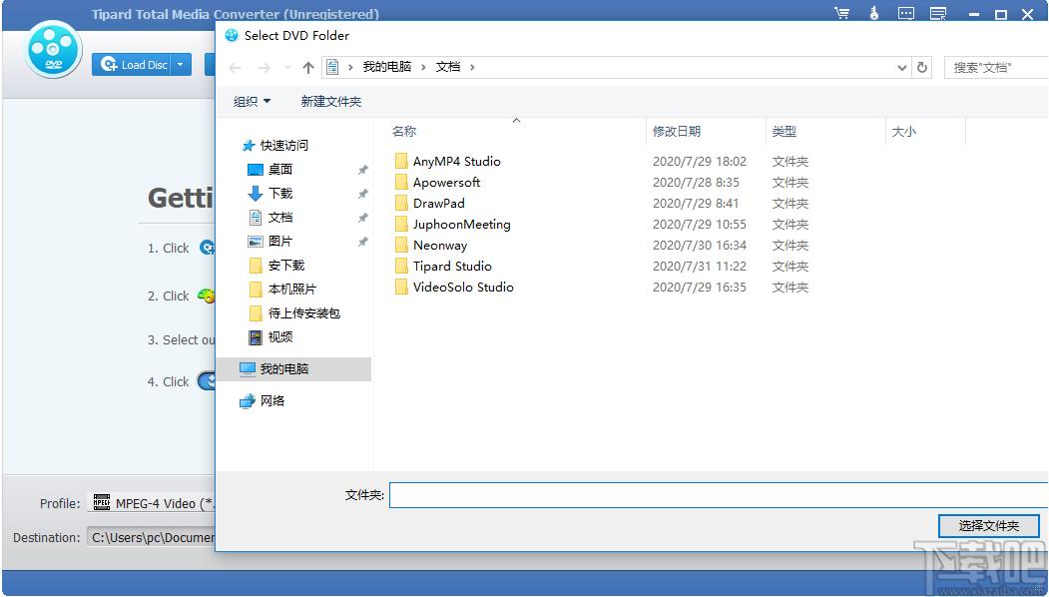Select 本机照片 folder in navigation pane
Screen dimensions: 1049x597
pyautogui.click(x=291, y=290)
